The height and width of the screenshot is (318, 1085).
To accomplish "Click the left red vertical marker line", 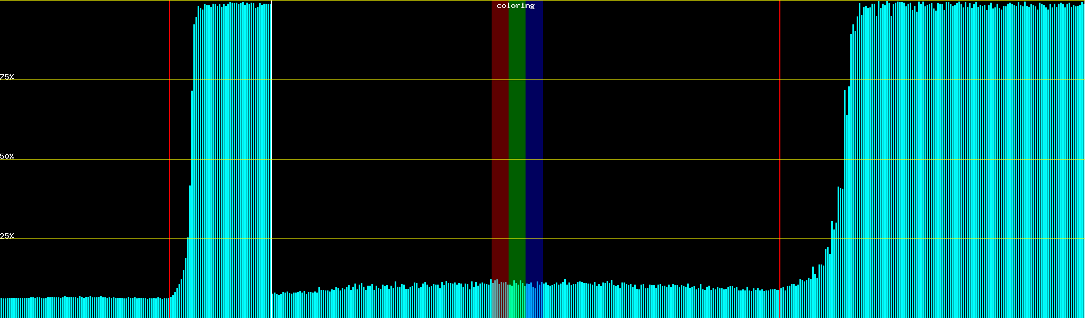I will (x=170, y=159).
